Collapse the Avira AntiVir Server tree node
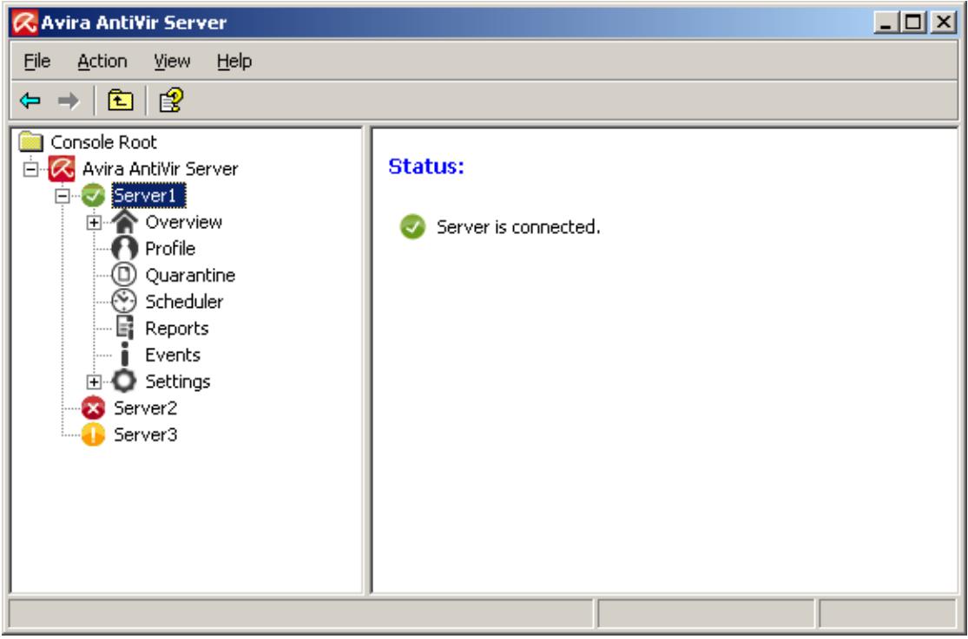Screen dimensions: 968x639 click(x=31, y=169)
